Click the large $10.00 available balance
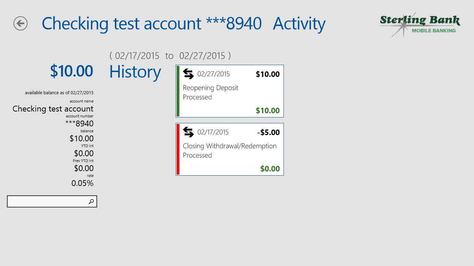This screenshot has height=266, width=474. tap(71, 71)
